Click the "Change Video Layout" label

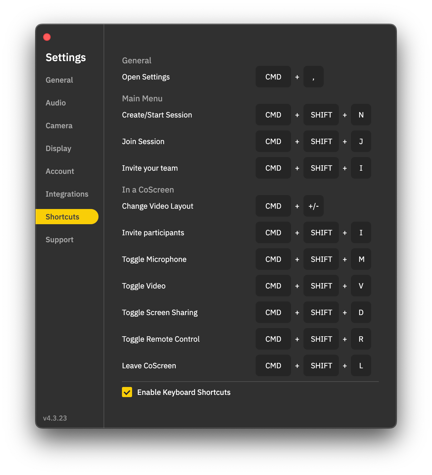click(158, 206)
